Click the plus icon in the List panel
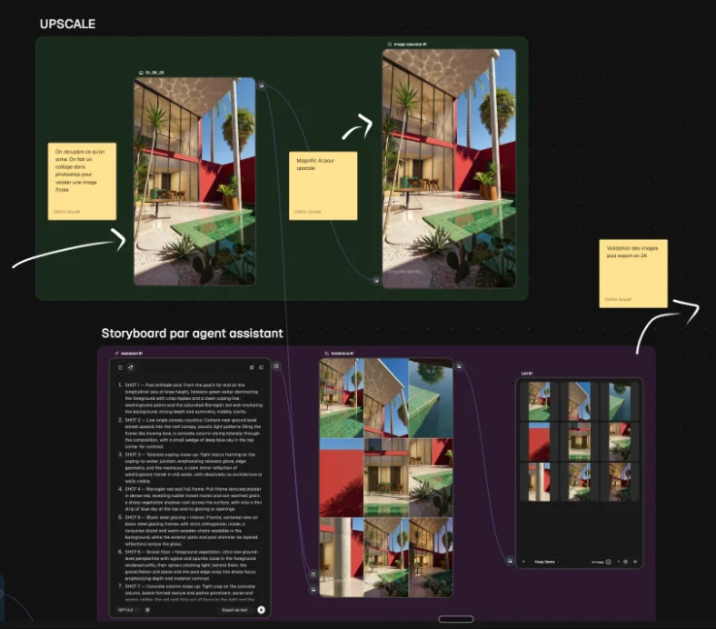Screen dimensions: 716x629 (524, 562)
